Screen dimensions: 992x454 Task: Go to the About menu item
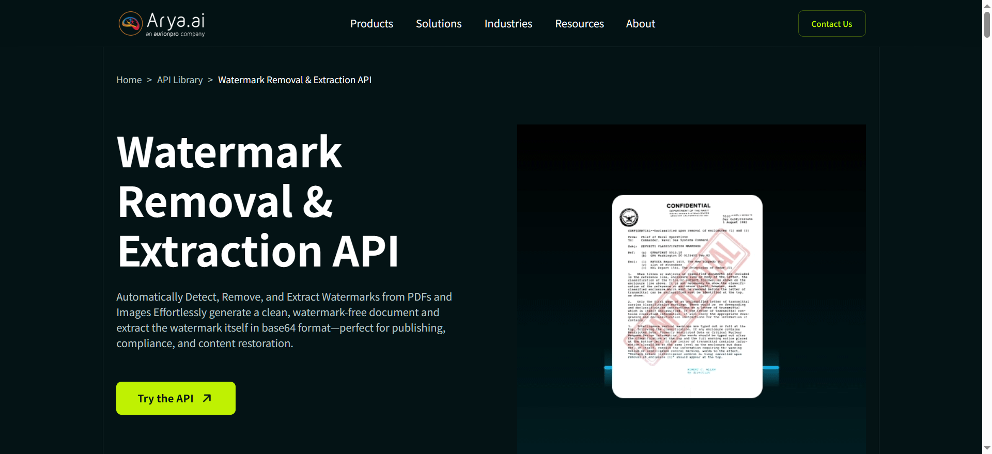pyautogui.click(x=640, y=24)
